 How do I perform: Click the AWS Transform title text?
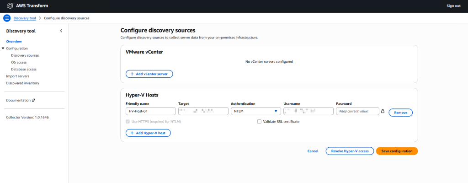(32, 5)
